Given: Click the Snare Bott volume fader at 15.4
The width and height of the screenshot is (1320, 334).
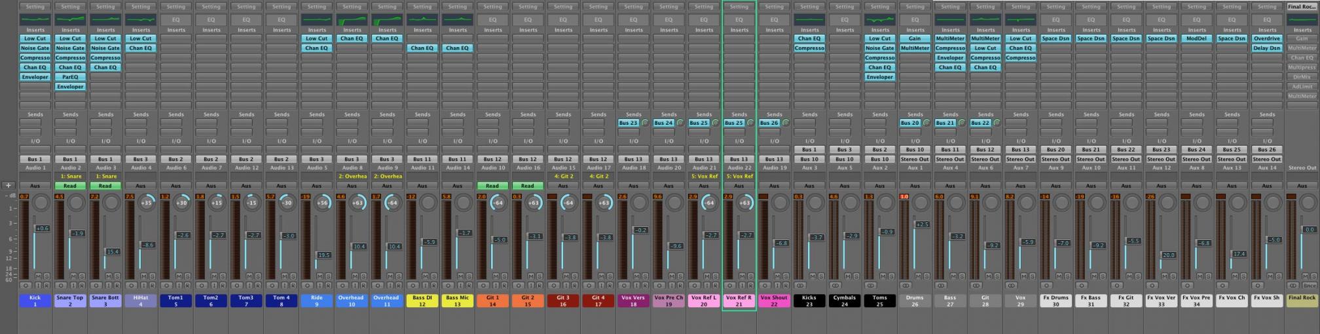Looking at the screenshot, I should (113, 252).
